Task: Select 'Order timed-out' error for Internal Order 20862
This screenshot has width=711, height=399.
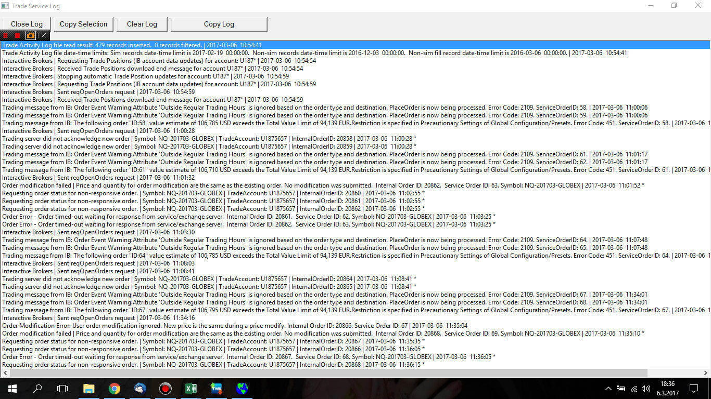Action: point(355,224)
